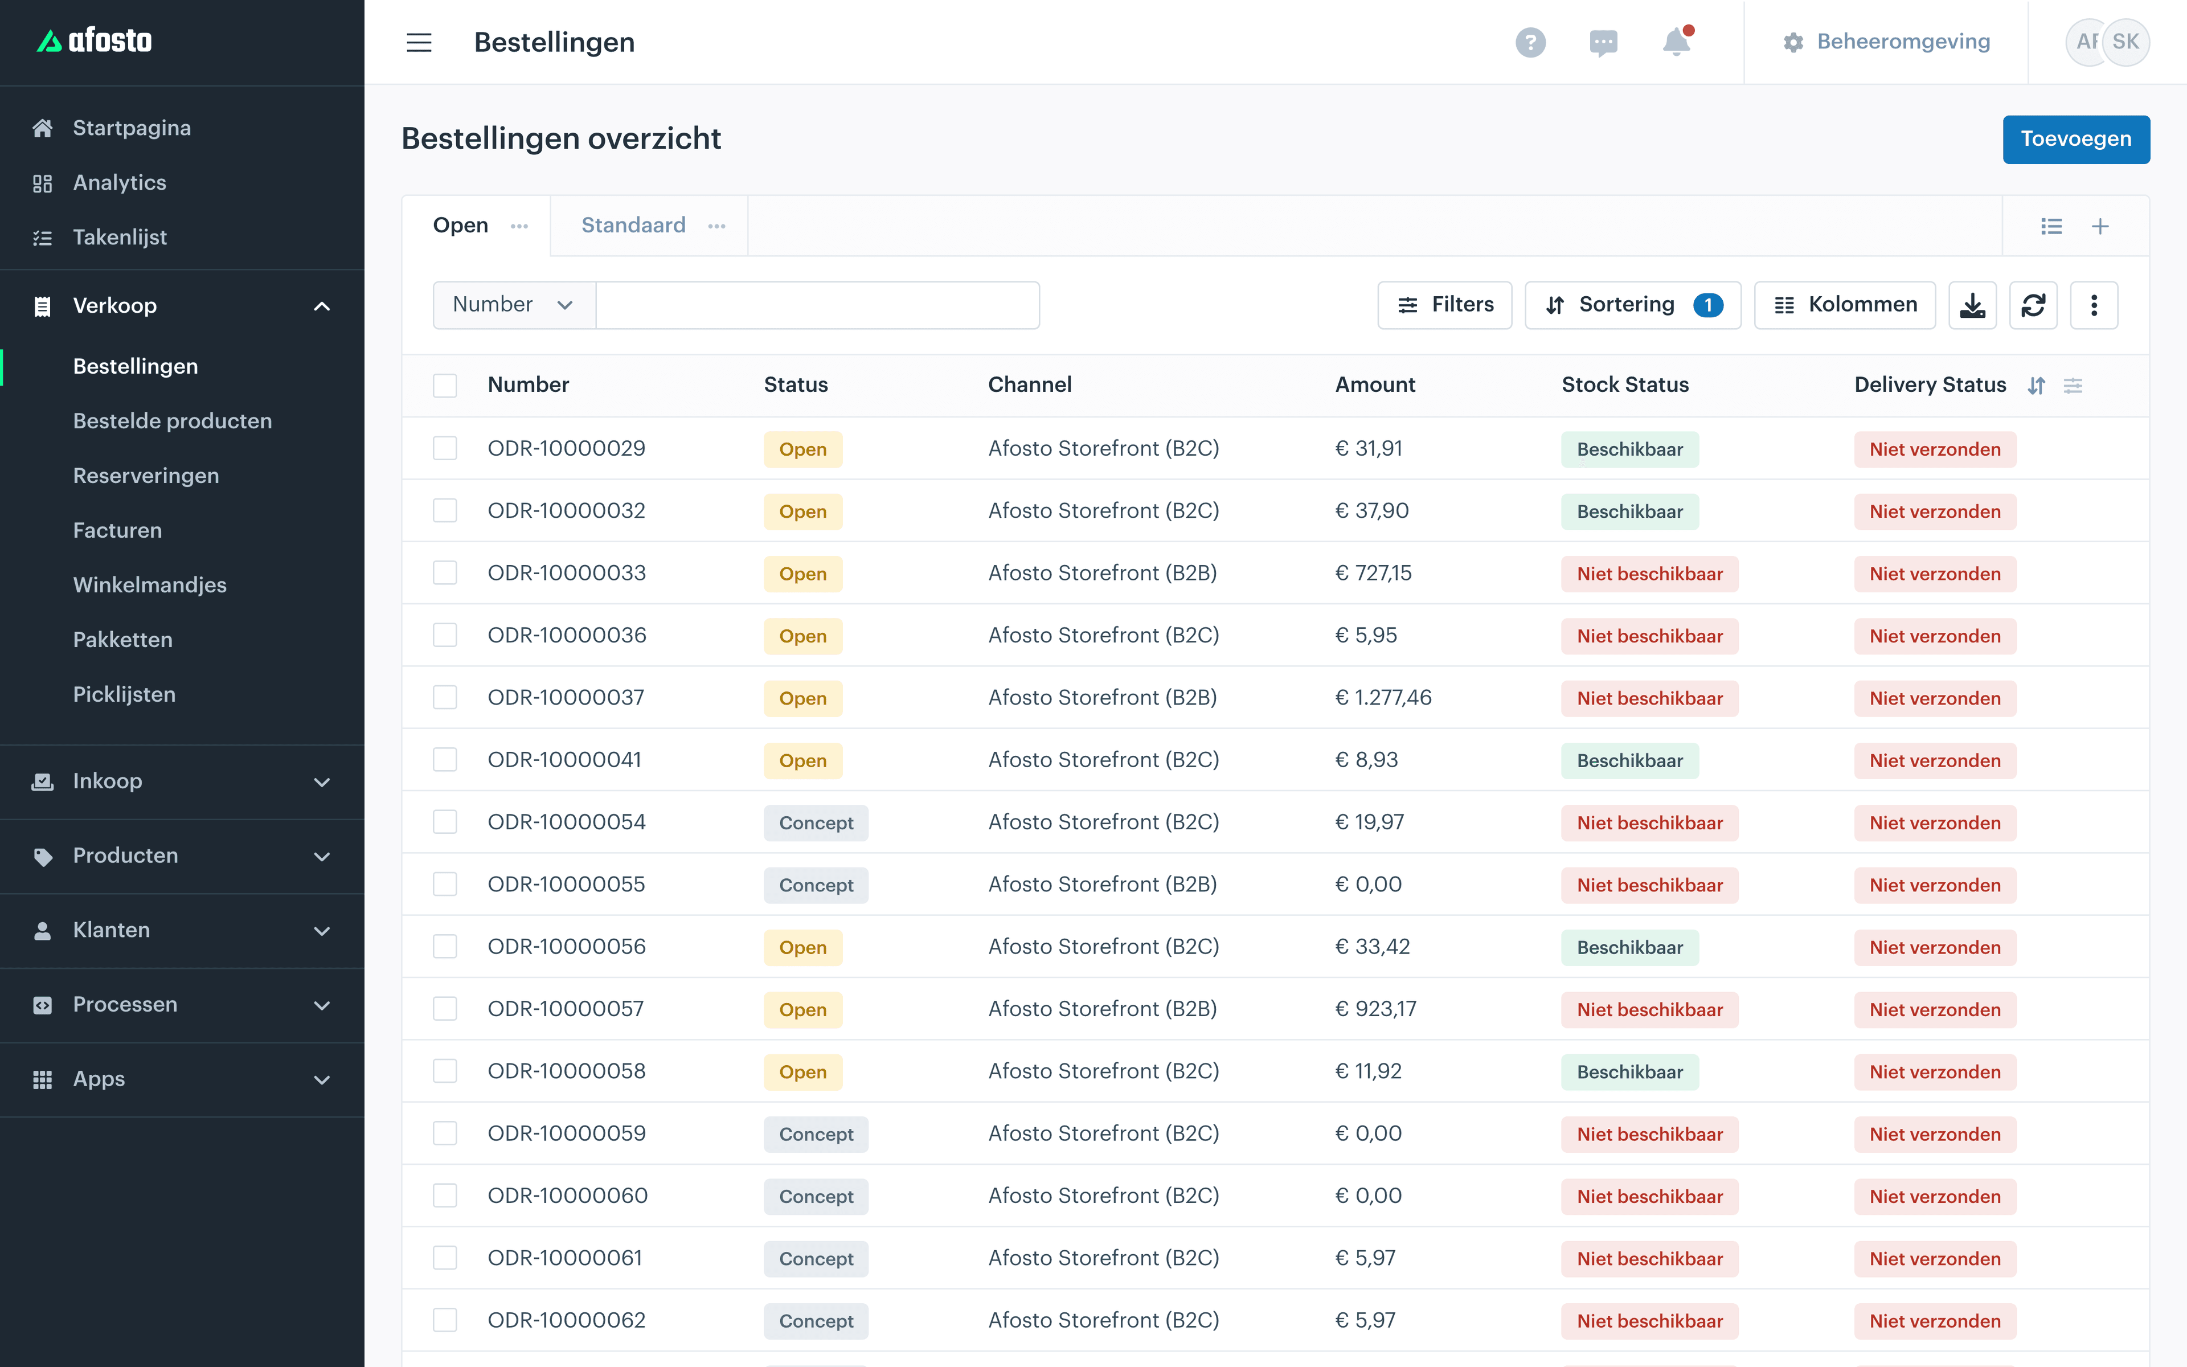2187x1367 pixels.
Task: Click the Takenlijst checklist icon
Action: coord(43,238)
